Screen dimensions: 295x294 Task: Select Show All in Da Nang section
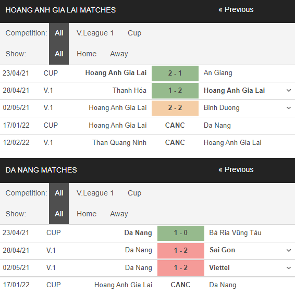[x=59, y=214]
